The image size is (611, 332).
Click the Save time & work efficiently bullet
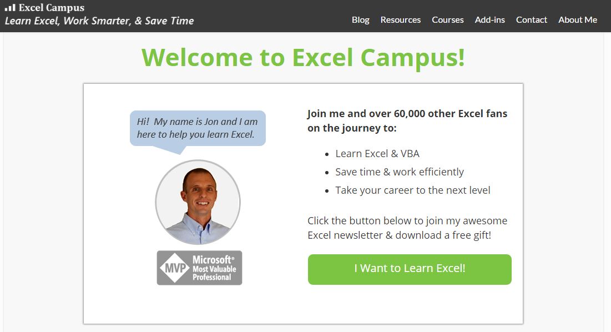click(x=399, y=172)
